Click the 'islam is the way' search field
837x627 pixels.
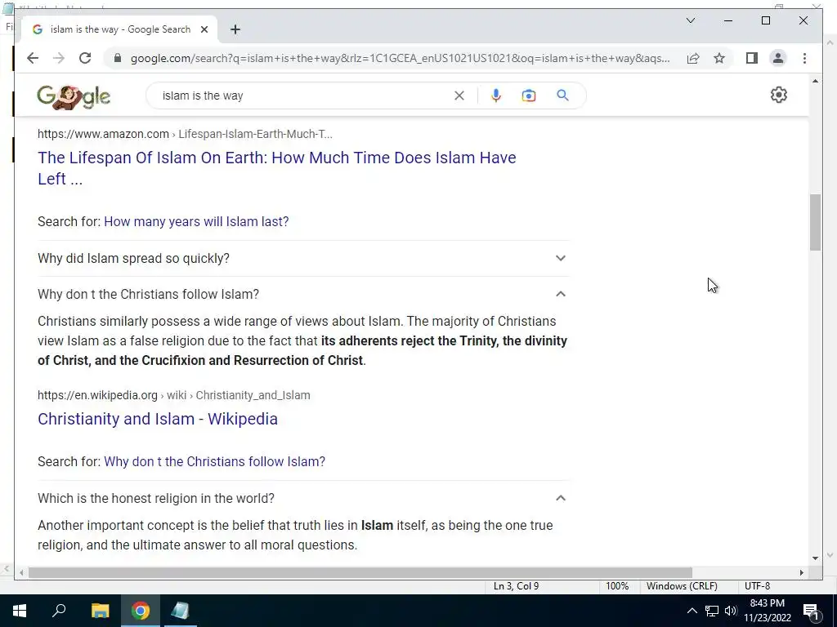pyautogui.click(x=304, y=96)
